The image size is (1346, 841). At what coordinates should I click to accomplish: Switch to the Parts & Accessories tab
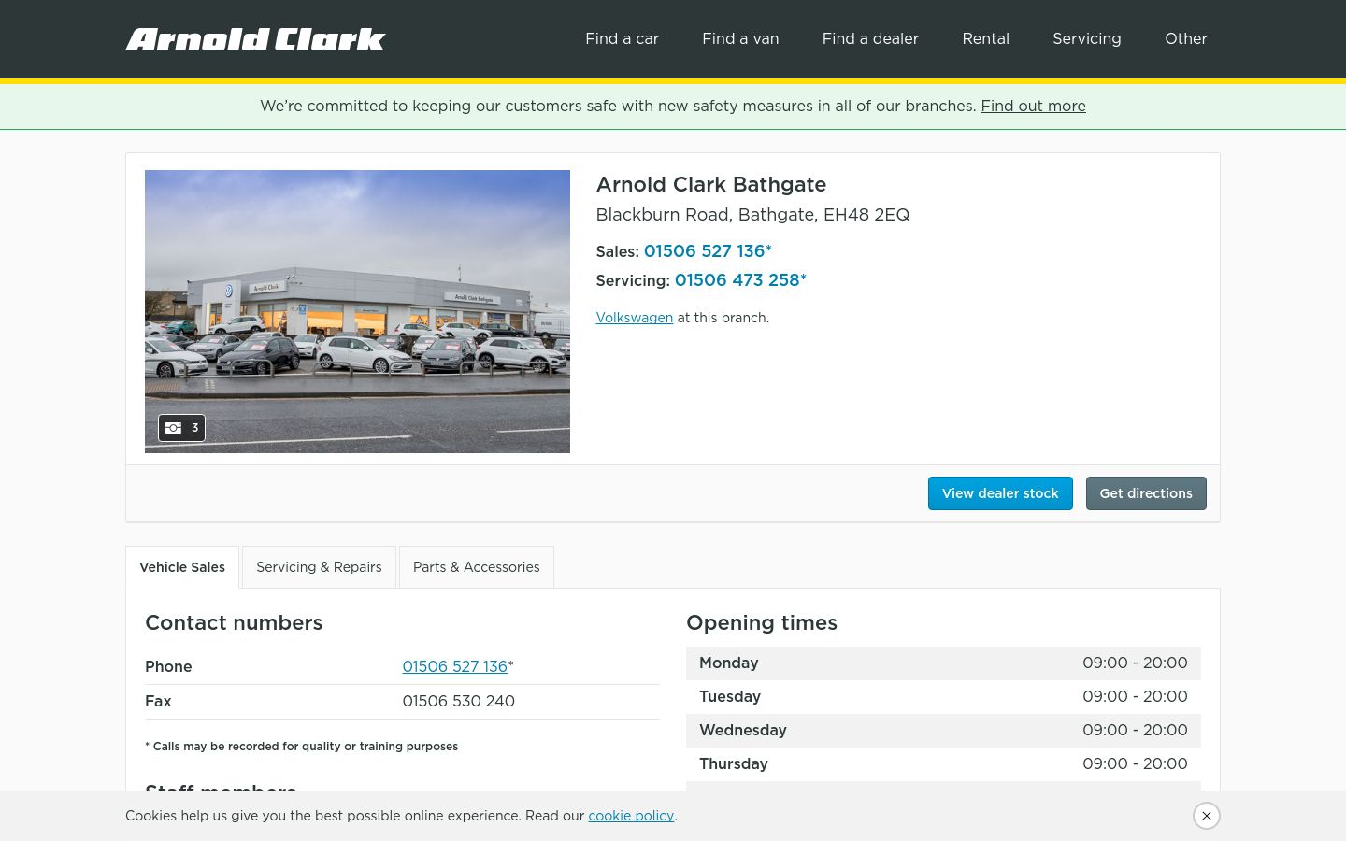477,567
